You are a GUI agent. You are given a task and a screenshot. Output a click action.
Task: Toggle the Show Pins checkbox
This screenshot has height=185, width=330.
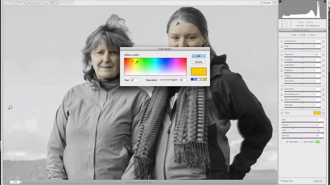282,181
